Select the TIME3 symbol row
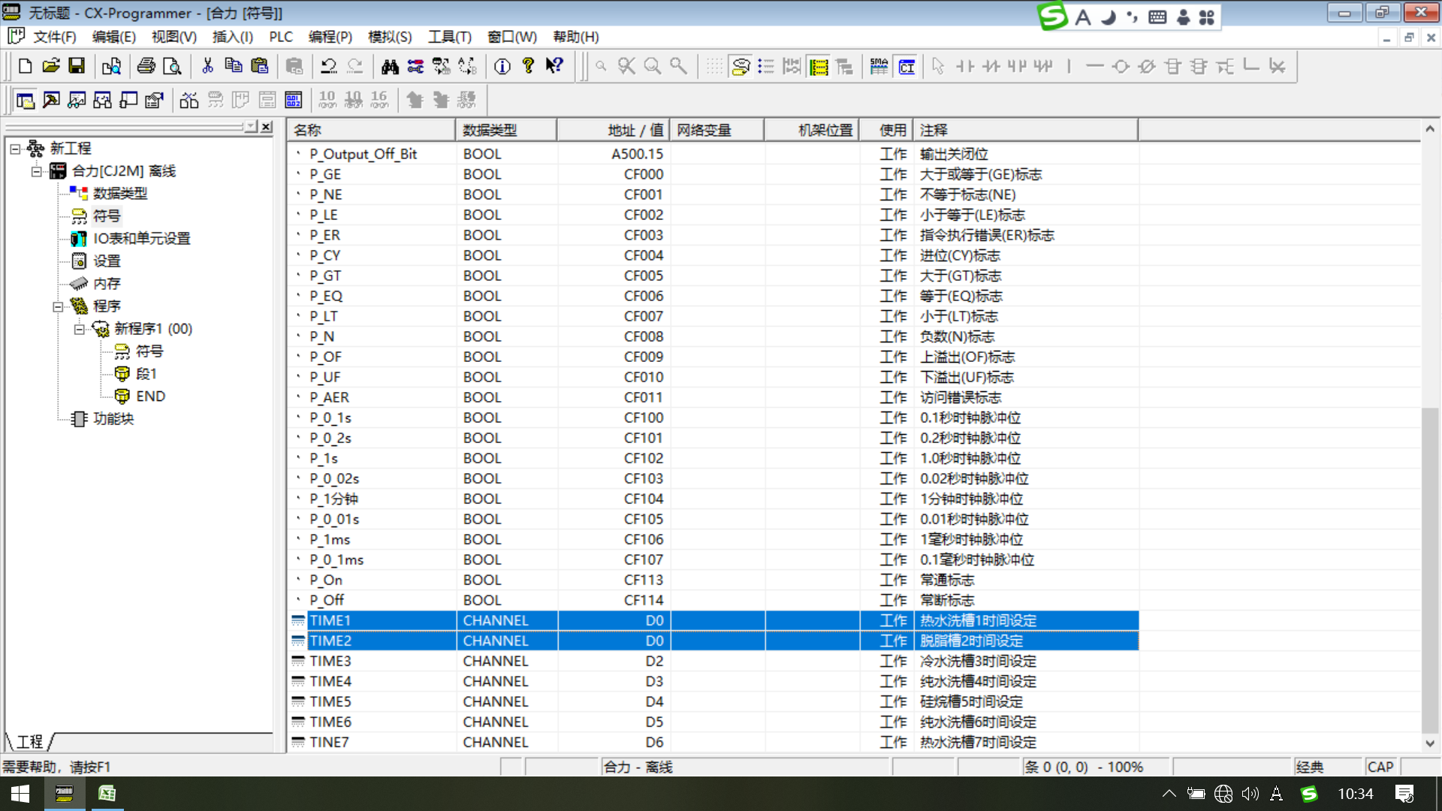Viewport: 1442px width, 811px height. tap(330, 661)
